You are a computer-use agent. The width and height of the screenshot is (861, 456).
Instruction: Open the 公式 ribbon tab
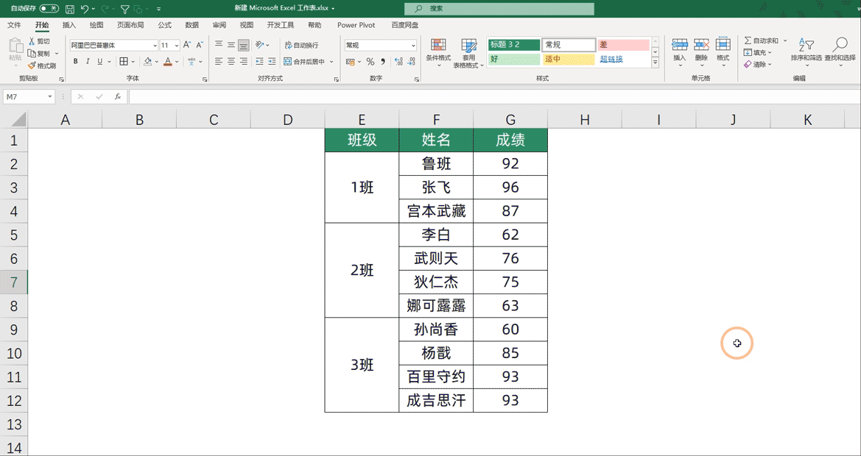click(x=166, y=24)
